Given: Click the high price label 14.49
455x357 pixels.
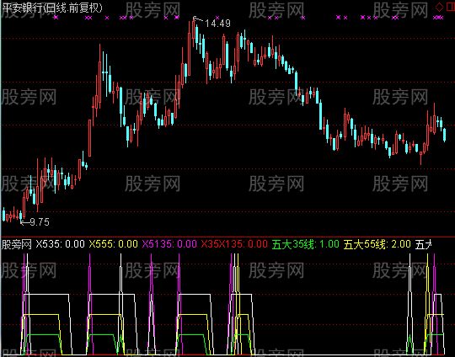Looking at the screenshot, I should pyautogui.click(x=217, y=24).
